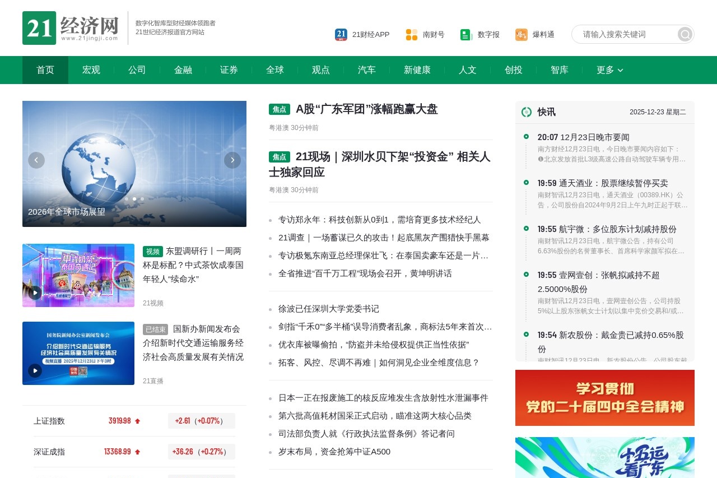717x478 pixels.
Task: Switch to the 宏观 navigation tab
Action: (91, 70)
